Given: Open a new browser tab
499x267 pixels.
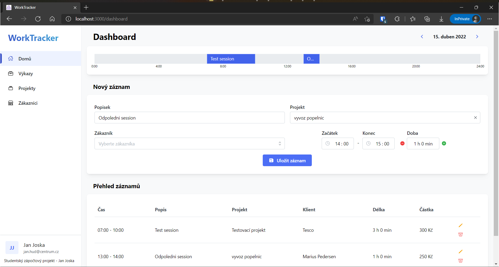Looking at the screenshot, I should [x=86, y=8].
